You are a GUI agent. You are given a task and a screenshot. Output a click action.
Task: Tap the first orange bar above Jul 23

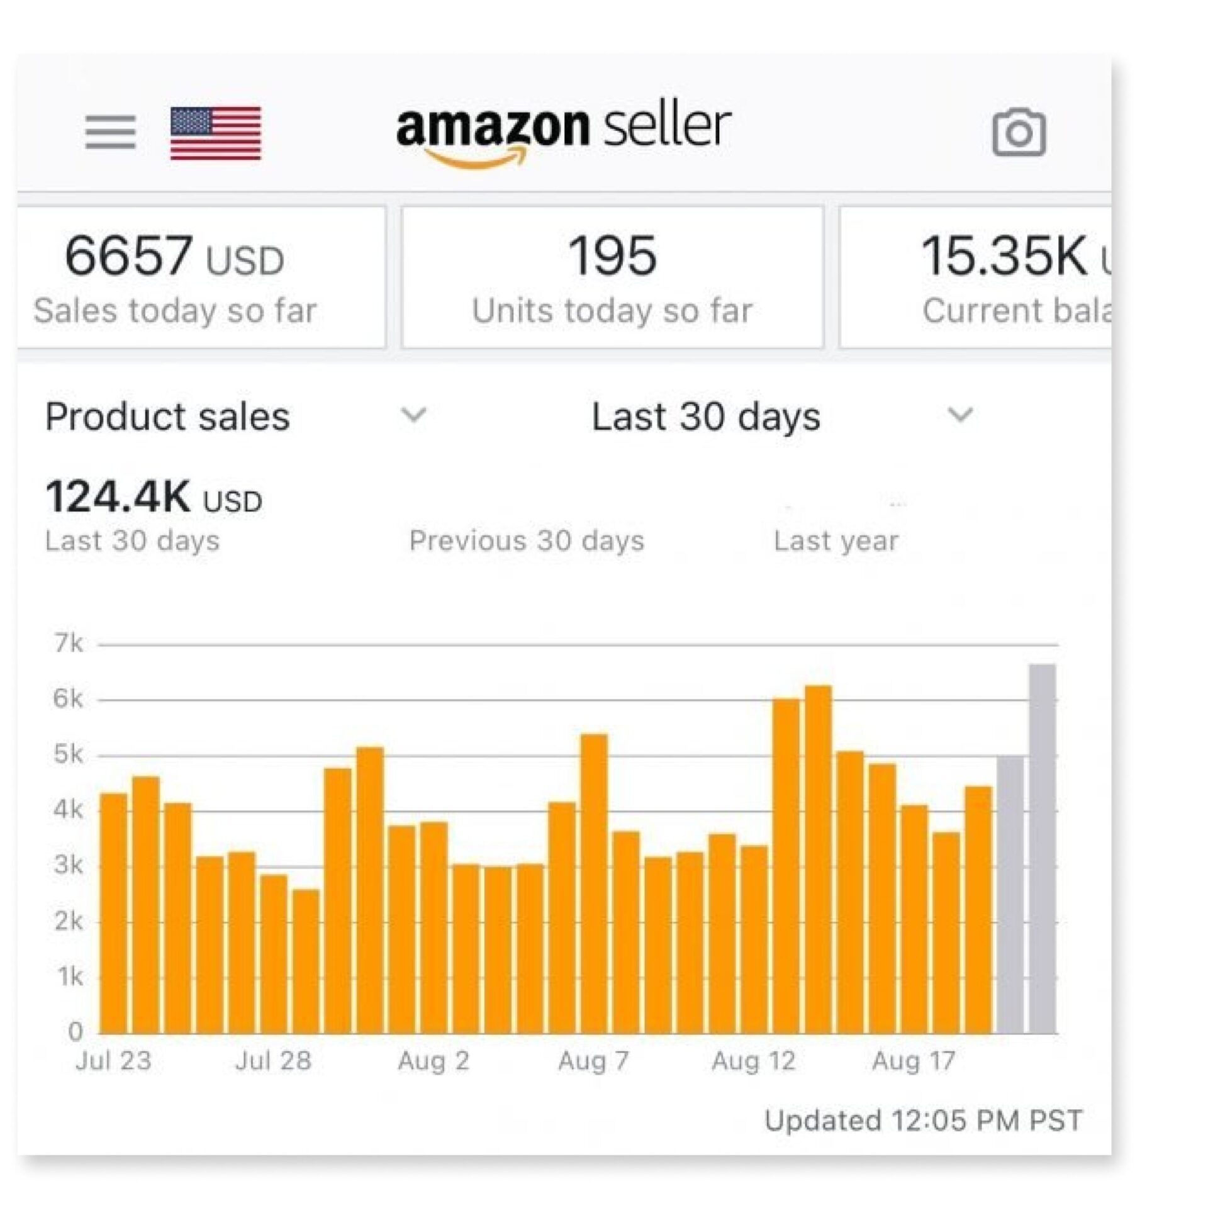(x=114, y=914)
